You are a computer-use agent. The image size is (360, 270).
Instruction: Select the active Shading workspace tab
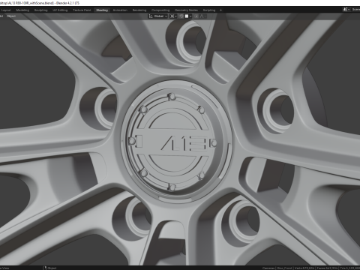102,10
